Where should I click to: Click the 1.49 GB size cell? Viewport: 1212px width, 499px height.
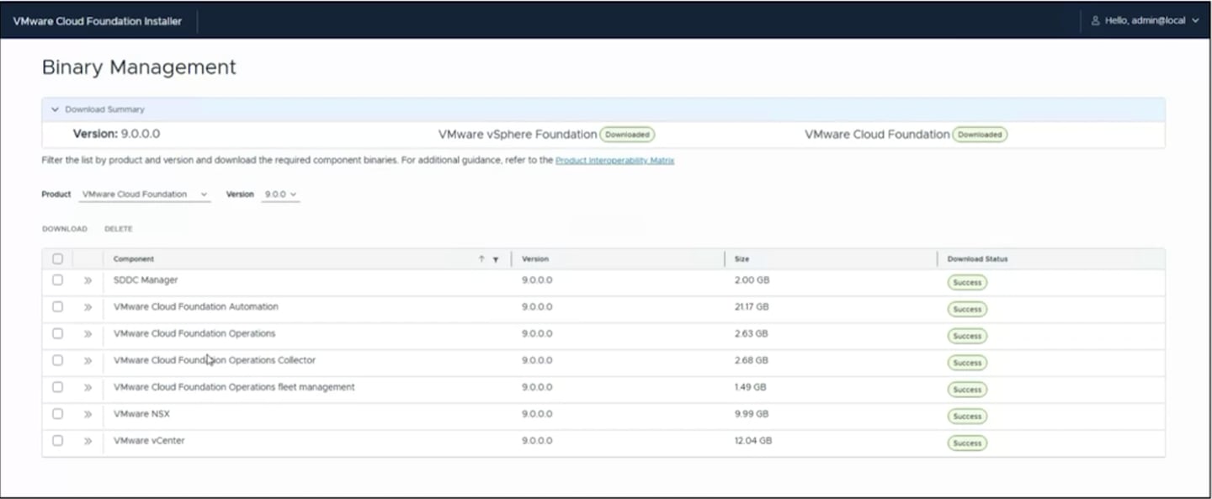(x=751, y=387)
